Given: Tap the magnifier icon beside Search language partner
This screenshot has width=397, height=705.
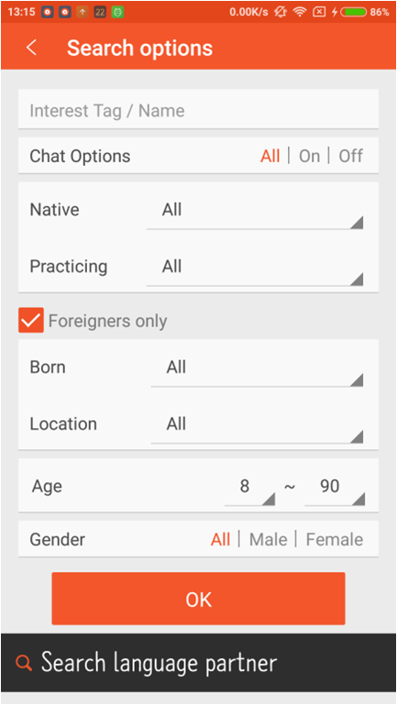Looking at the screenshot, I should (24, 663).
